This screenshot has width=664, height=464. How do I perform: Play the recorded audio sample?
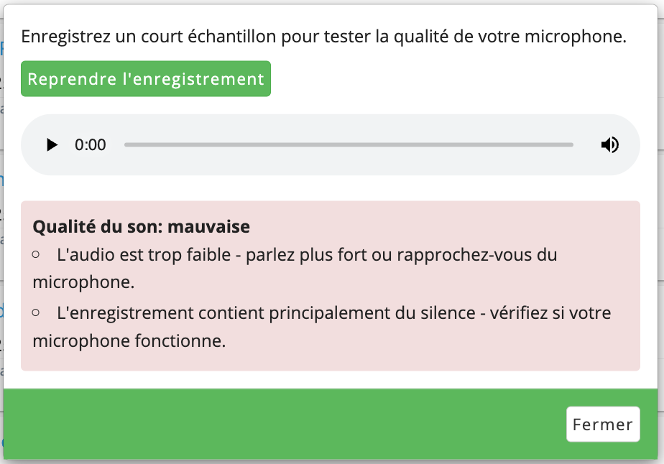pos(52,145)
